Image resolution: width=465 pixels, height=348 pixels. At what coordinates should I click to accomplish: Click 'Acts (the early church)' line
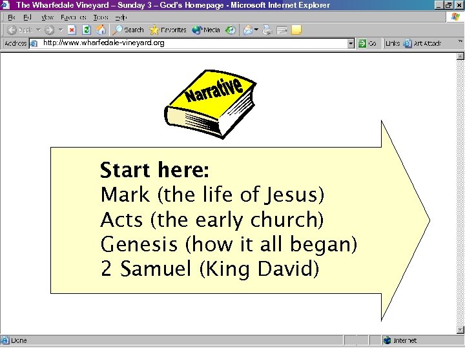[212, 220]
